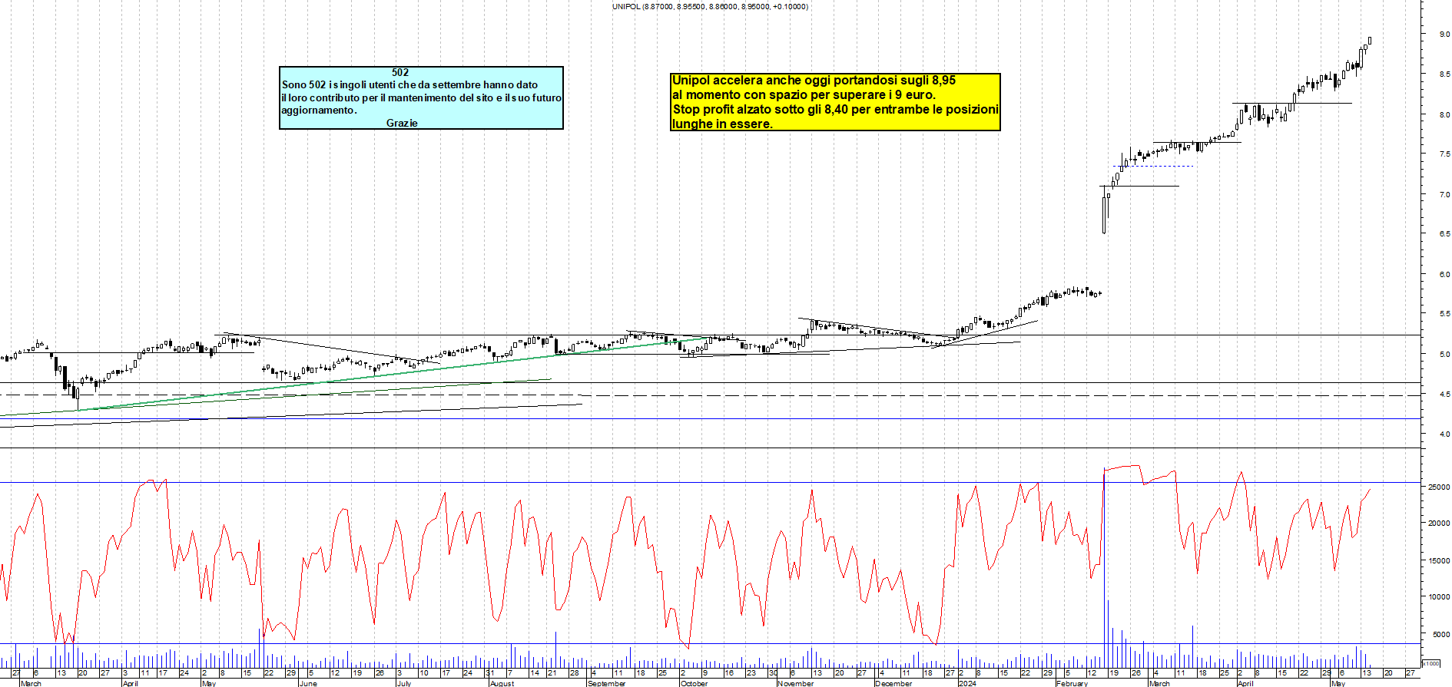Click the December month label on time axis
Screen dimensions: 1452x687
894,683
